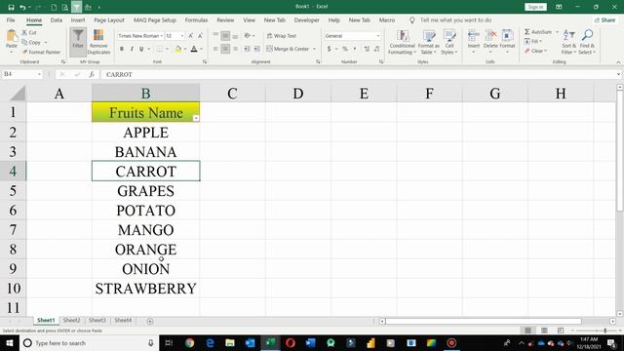This screenshot has height=351, width=624.
Task: Apply Accounting dollar number format
Action: click(330, 49)
